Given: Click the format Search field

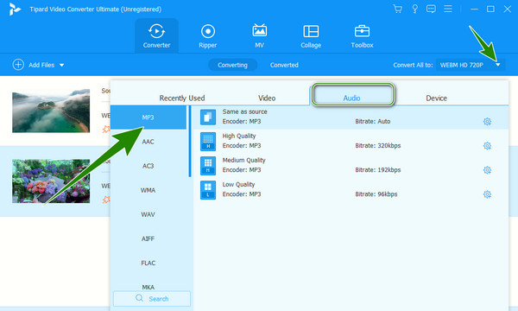Looking at the screenshot, I should point(152,298).
